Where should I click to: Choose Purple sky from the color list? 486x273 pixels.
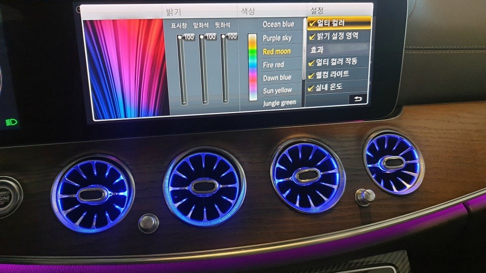(277, 38)
